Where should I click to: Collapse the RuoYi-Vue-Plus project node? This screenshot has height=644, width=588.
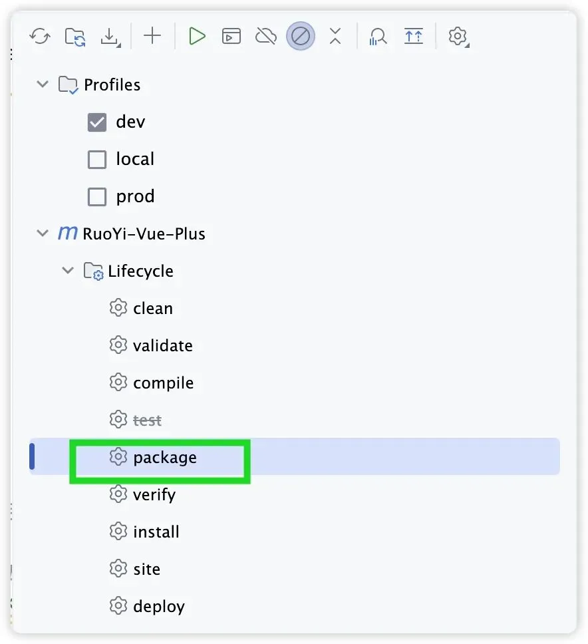(x=43, y=234)
